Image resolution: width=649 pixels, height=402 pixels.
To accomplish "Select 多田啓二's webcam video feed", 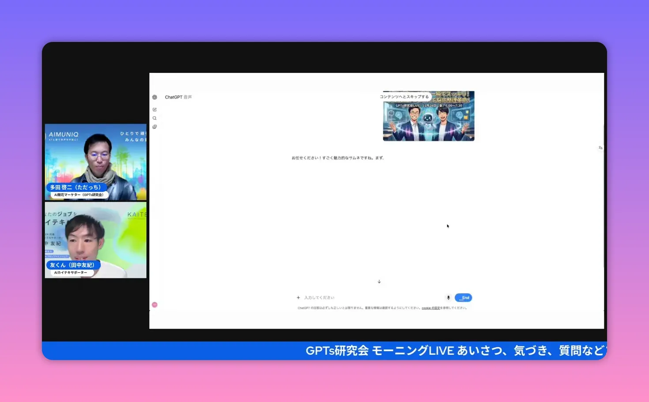I will point(95,162).
